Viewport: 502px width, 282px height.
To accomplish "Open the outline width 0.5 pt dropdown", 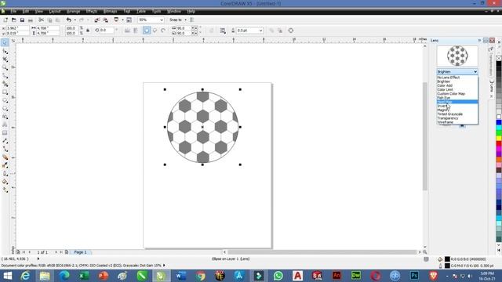I will point(260,31).
